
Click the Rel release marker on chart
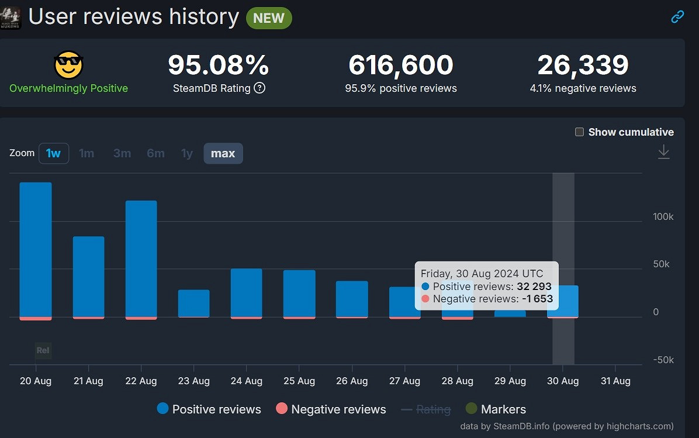pyautogui.click(x=43, y=350)
